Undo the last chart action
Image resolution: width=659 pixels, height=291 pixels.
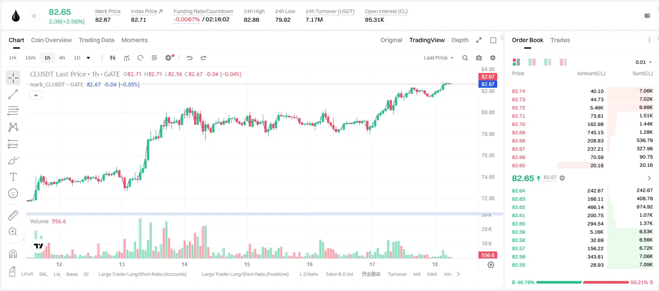[x=189, y=58]
